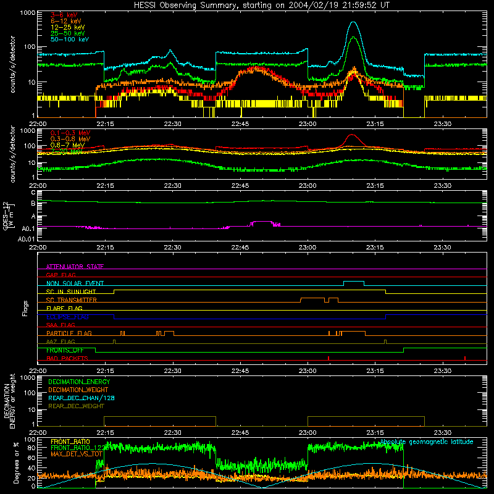Click the HESSI Observing Summary title text
This screenshot has width=494, height=494.
tap(261, 5)
